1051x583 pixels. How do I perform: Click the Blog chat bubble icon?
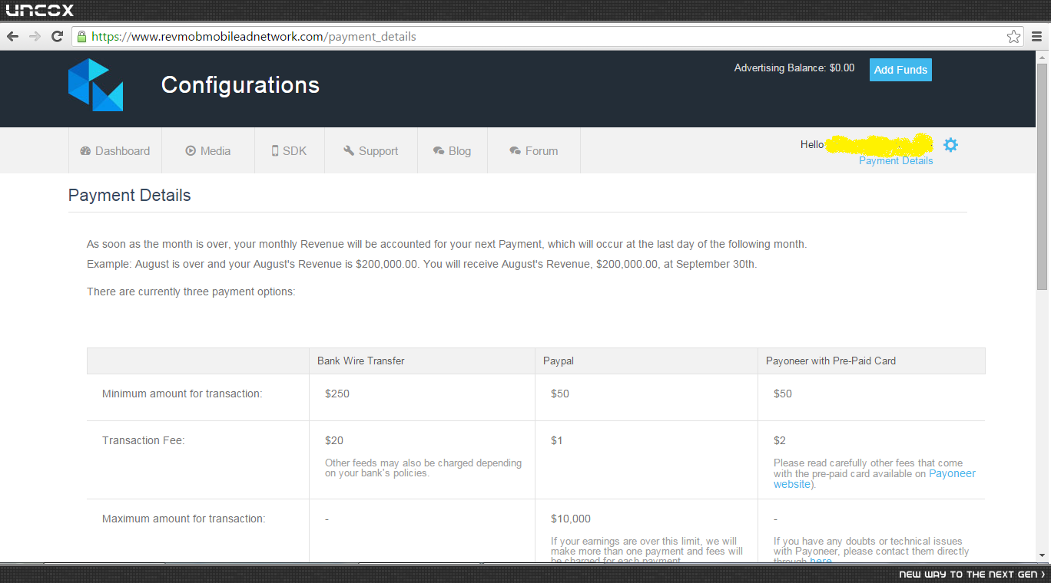(439, 151)
